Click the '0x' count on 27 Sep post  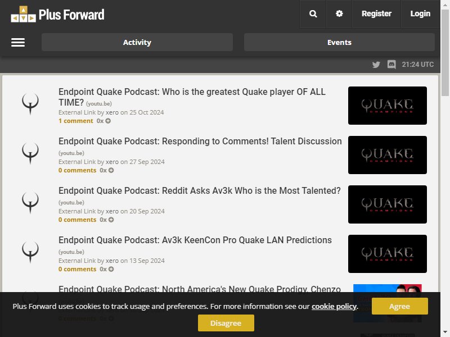(103, 170)
